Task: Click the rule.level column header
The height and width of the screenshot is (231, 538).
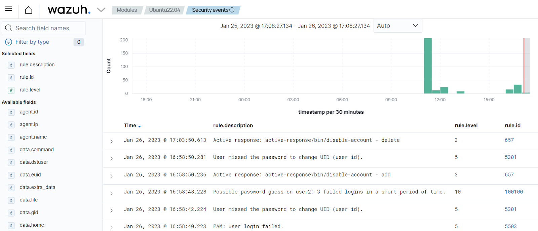Action: point(466,125)
